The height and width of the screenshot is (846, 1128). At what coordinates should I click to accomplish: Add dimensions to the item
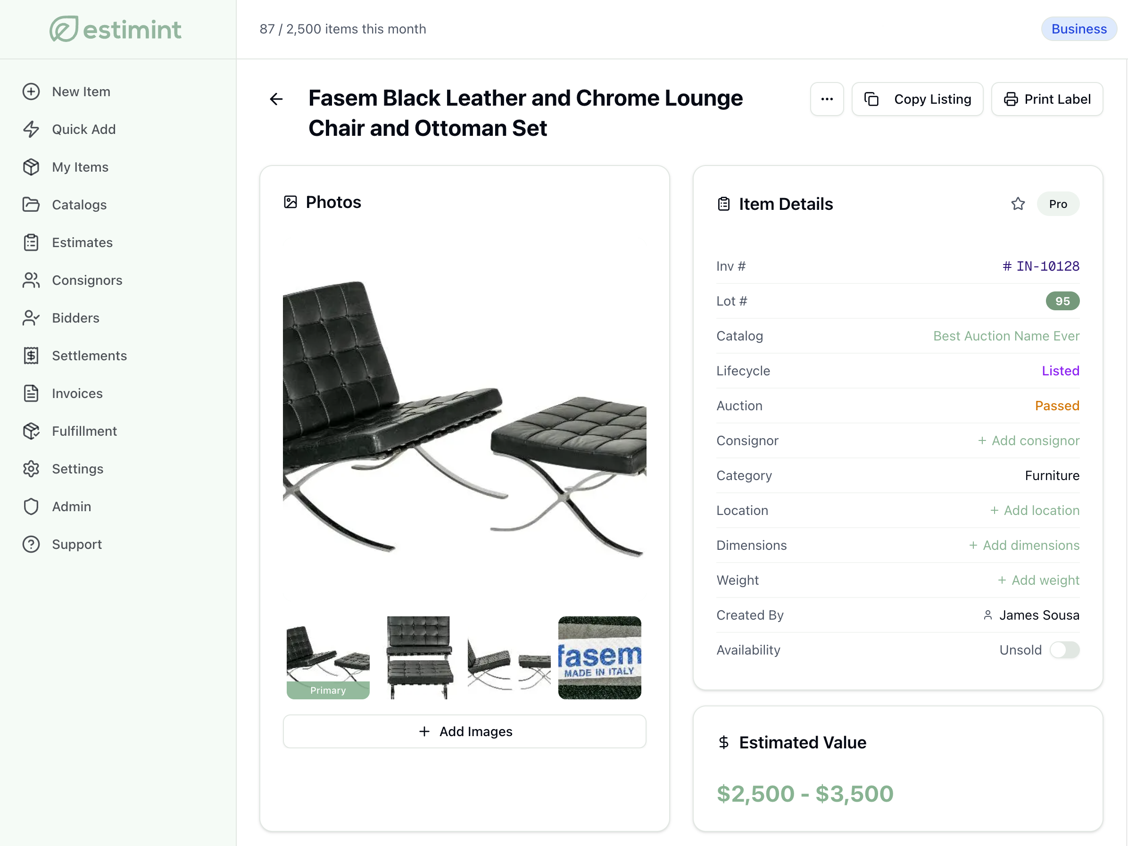pos(1024,545)
